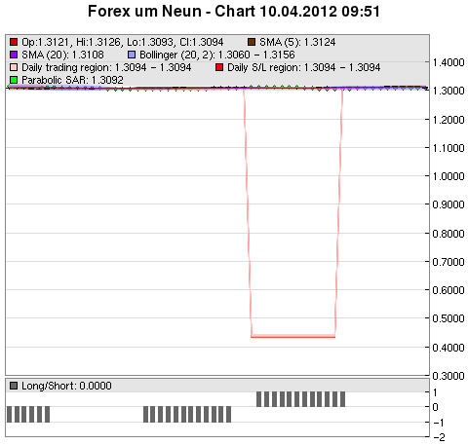
Task: Click the 0.7000 axis label
Action: click(448, 262)
